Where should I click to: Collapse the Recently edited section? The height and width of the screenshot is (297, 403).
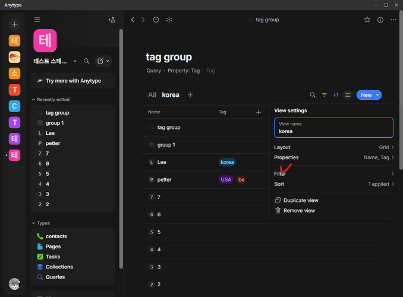(33, 100)
